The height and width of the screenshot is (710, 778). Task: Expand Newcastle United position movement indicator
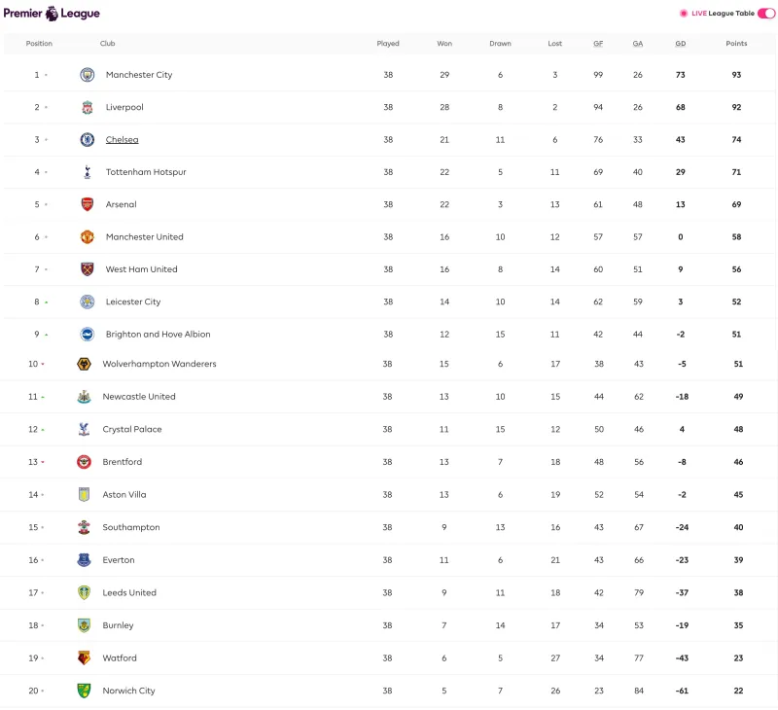click(43, 397)
